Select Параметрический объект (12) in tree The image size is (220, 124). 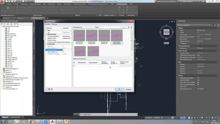click(14, 80)
